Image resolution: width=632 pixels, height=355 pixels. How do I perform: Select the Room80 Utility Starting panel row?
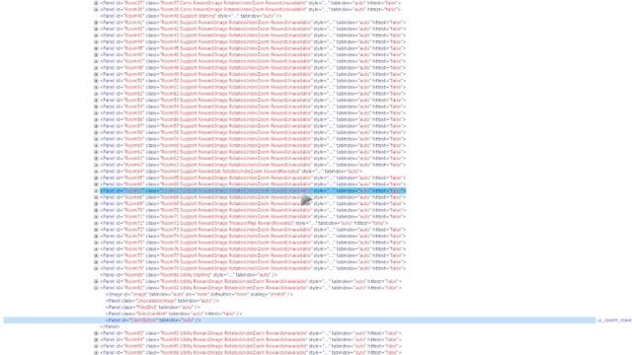coord(189,275)
